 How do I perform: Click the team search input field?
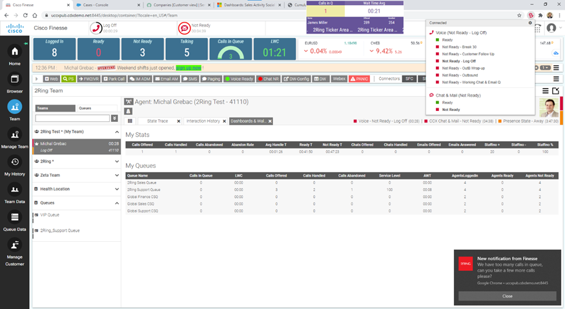coord(72,118)
